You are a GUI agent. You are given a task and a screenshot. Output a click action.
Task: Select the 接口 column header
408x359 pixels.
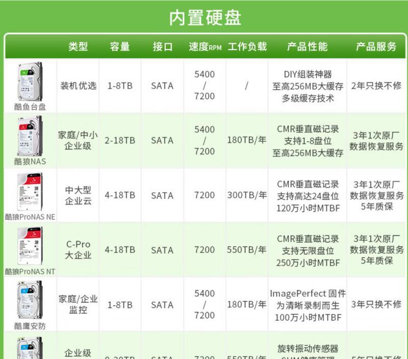(x=163, y=46)
